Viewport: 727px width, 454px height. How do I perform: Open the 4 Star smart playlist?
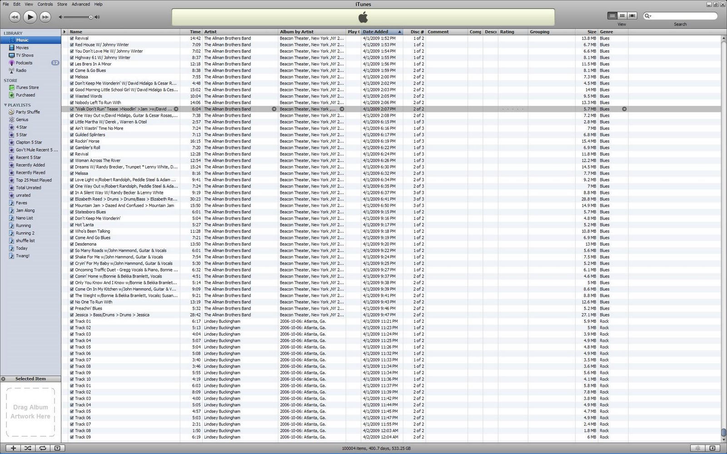coord(30,127)
